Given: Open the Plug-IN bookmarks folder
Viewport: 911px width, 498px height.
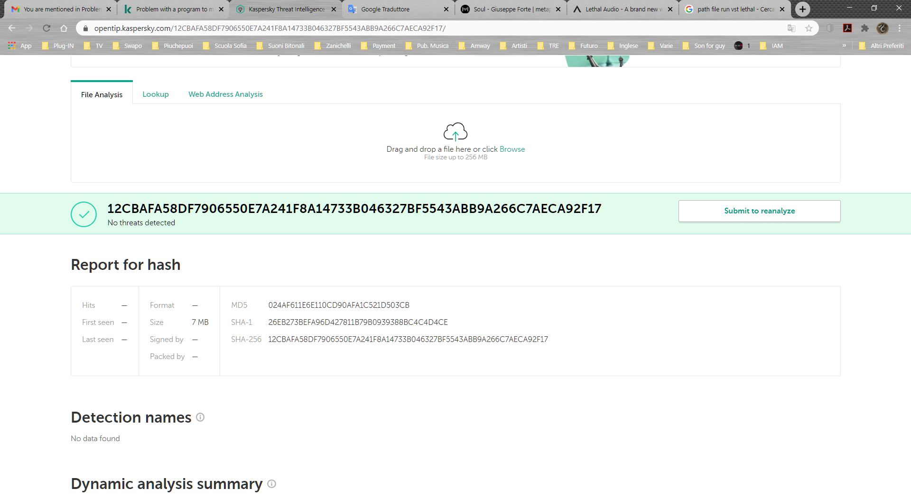Looking at the screenshot, I should (58, 46).
